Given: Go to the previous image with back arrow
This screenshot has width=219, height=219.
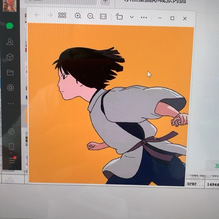Looking at the screenshot, I should pos(37,15).
